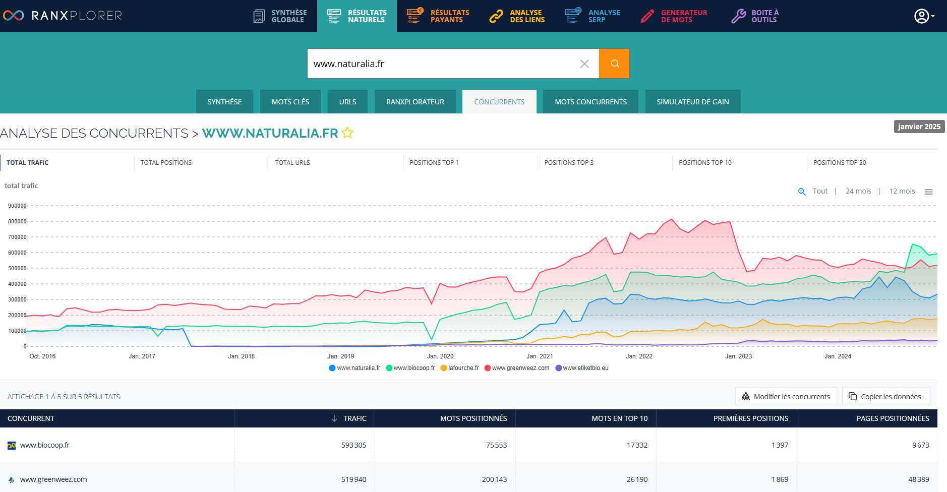The height and width of the screenshot is (492, 947).
Task: Click the Ranxplorer infinity logo
Action: (14, 16)
